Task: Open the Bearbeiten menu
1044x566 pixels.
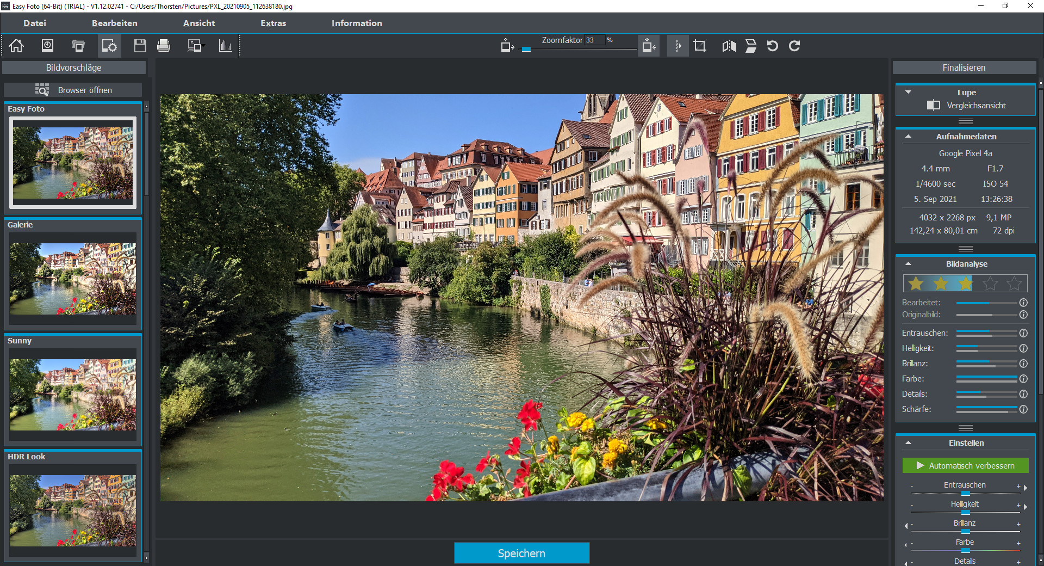Action: 115,23
